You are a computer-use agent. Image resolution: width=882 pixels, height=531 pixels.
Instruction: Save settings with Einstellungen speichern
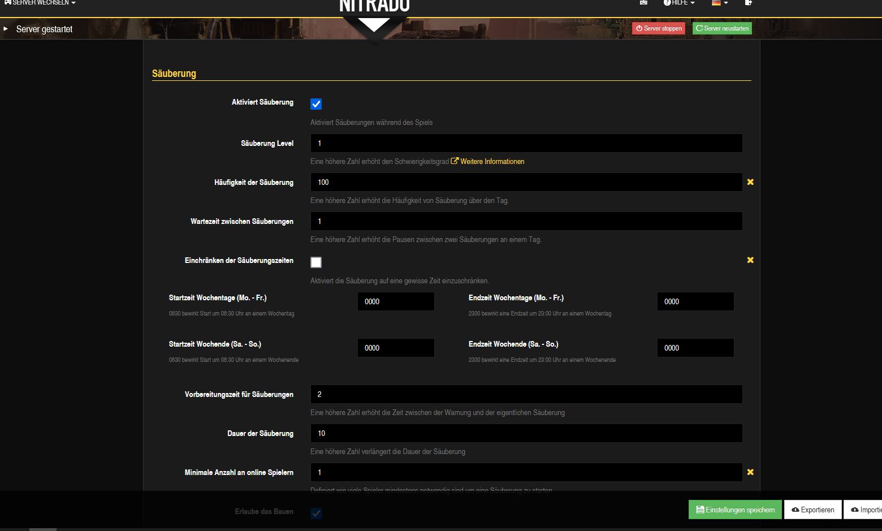735,510
